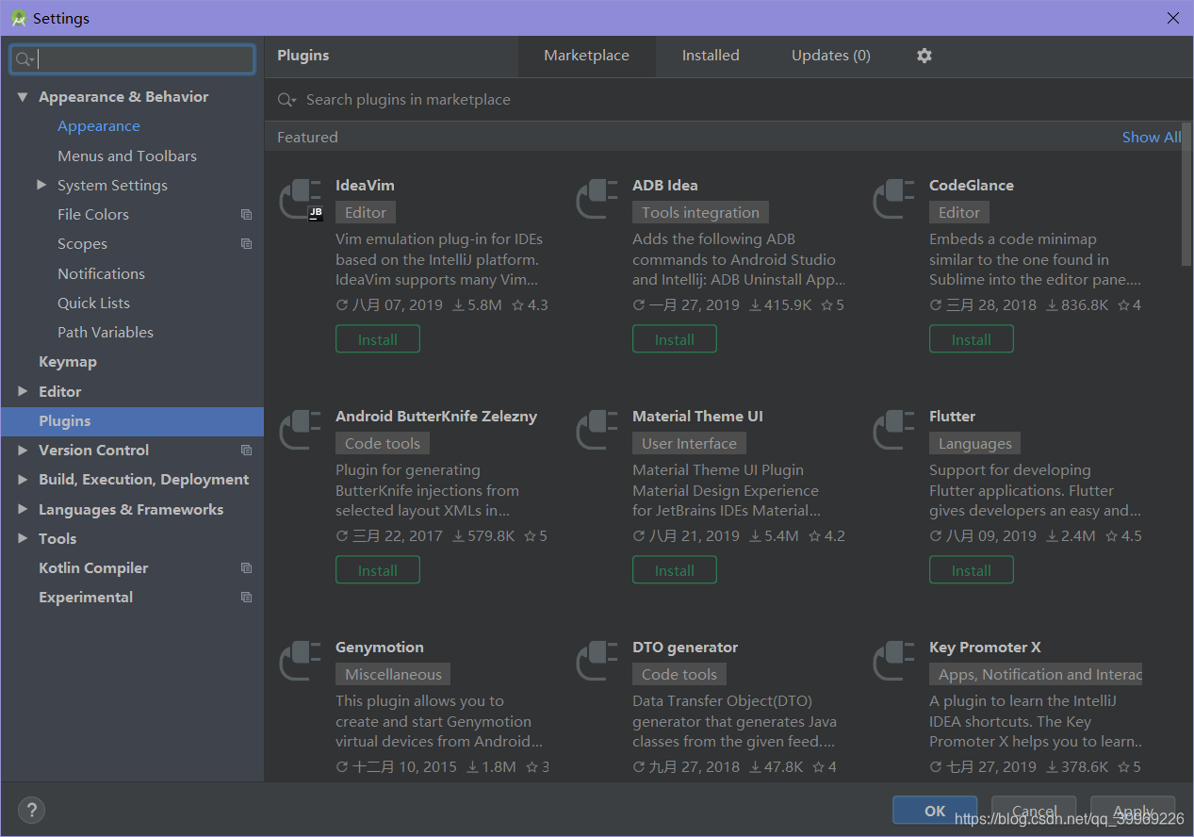
Task: Click the search magnifier in marketplace field
Action: 286,99
